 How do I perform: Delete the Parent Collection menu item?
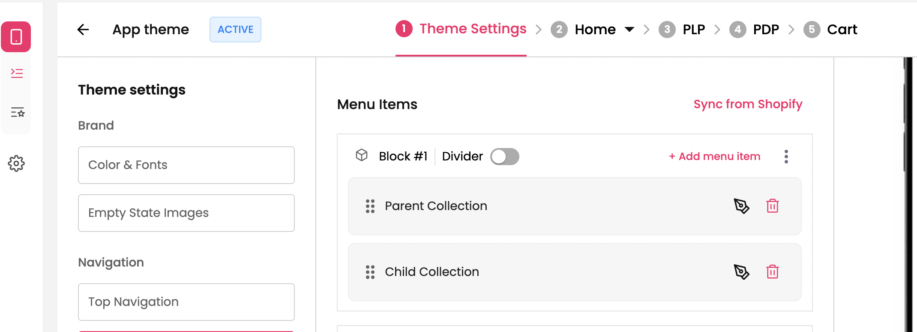click(x=772, y=206)
